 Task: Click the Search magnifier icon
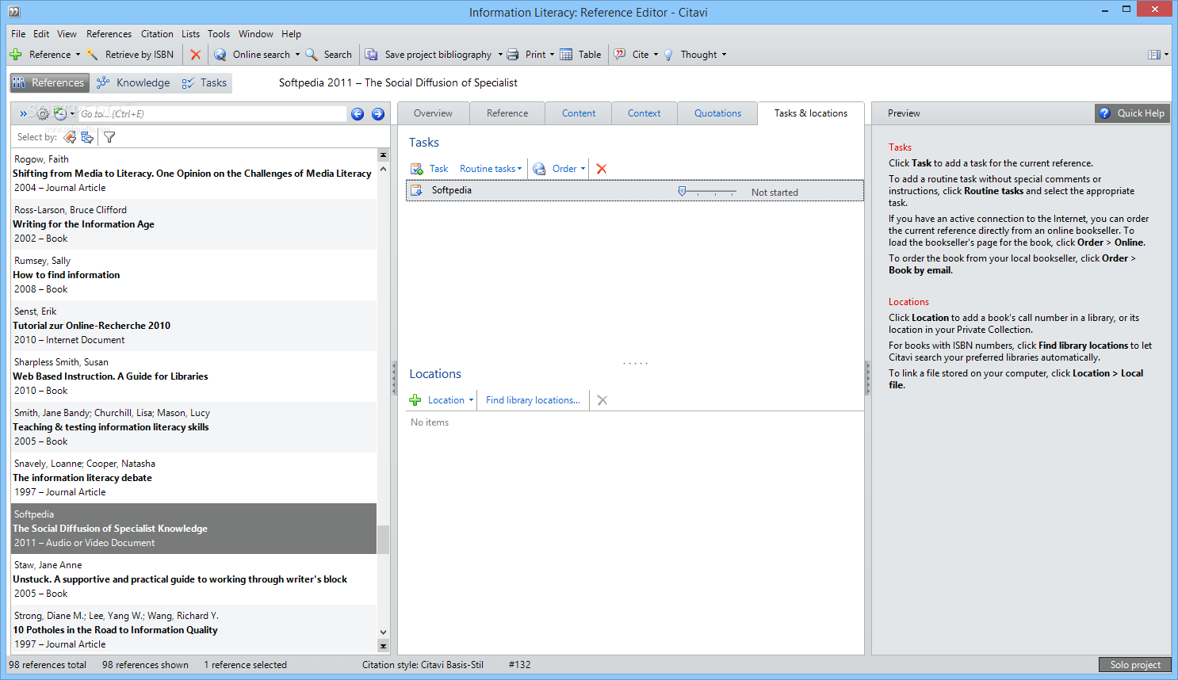click(x=312, y=55)
